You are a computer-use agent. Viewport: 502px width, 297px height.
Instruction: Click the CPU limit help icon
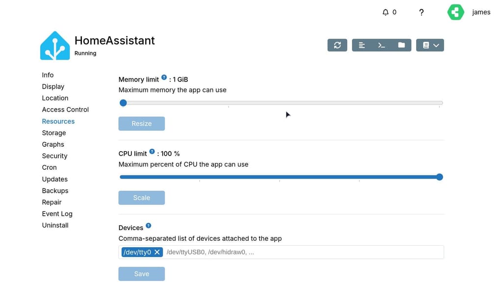tap(152, 152)
